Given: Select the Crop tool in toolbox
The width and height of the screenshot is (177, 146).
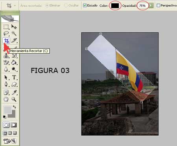Looking at the screenshot, I should pos(6,41).
